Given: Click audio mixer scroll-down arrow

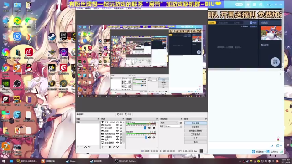Looking at the screenshot, I should (x=157, y=148).
